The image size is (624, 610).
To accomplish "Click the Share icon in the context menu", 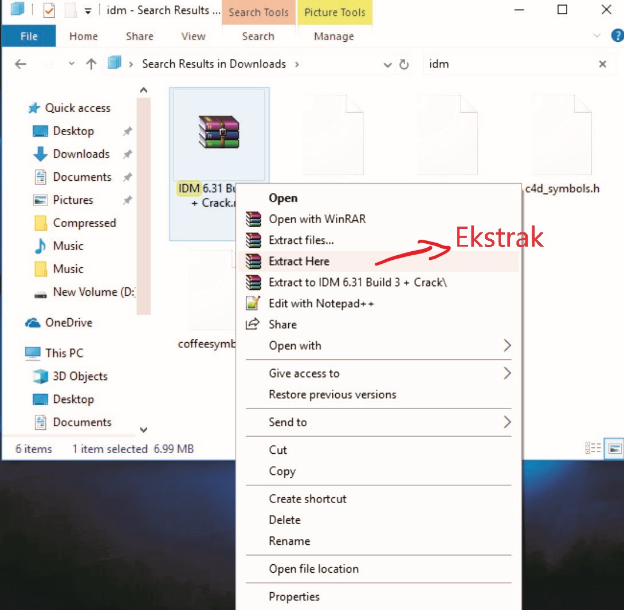I will coord(253,324).
